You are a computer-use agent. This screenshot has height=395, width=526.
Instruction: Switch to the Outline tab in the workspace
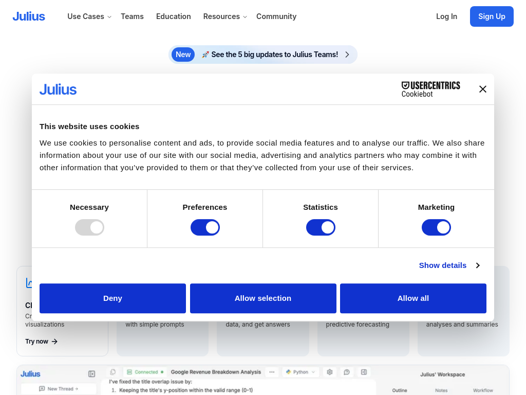tap(400, 390)
